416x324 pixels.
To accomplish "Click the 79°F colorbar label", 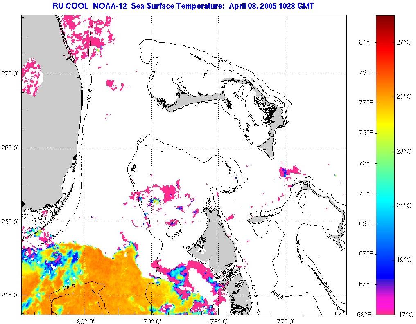I will coord(366,72).
